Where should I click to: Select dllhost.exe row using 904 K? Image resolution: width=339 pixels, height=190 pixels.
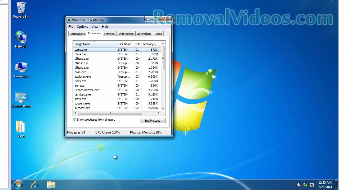coord(117,63)
